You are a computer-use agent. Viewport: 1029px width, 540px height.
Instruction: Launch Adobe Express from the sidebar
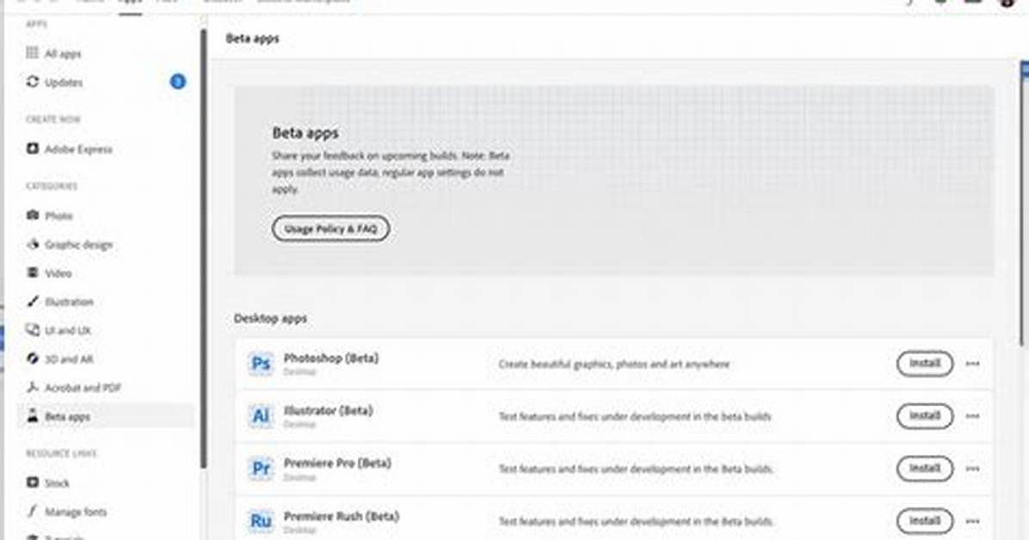[69, 149]
